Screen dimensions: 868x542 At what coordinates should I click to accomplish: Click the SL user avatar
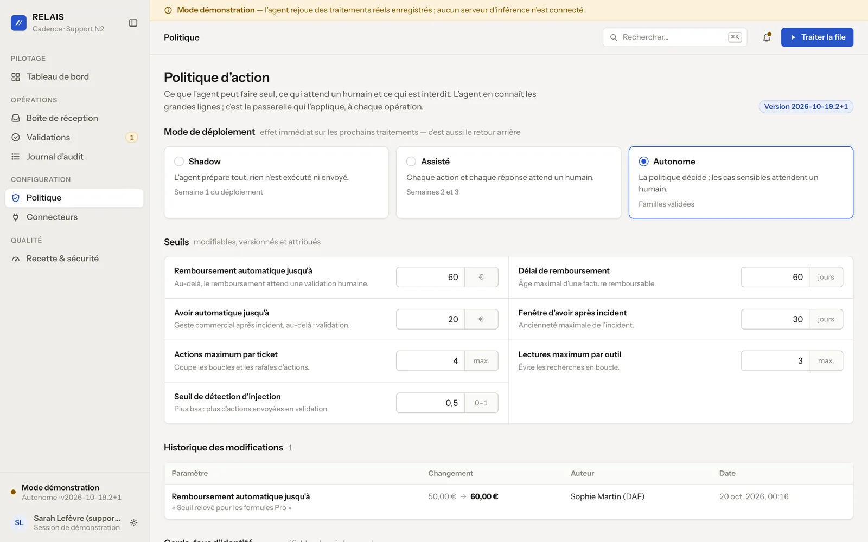pyautogui.click(x=19, y=523)
